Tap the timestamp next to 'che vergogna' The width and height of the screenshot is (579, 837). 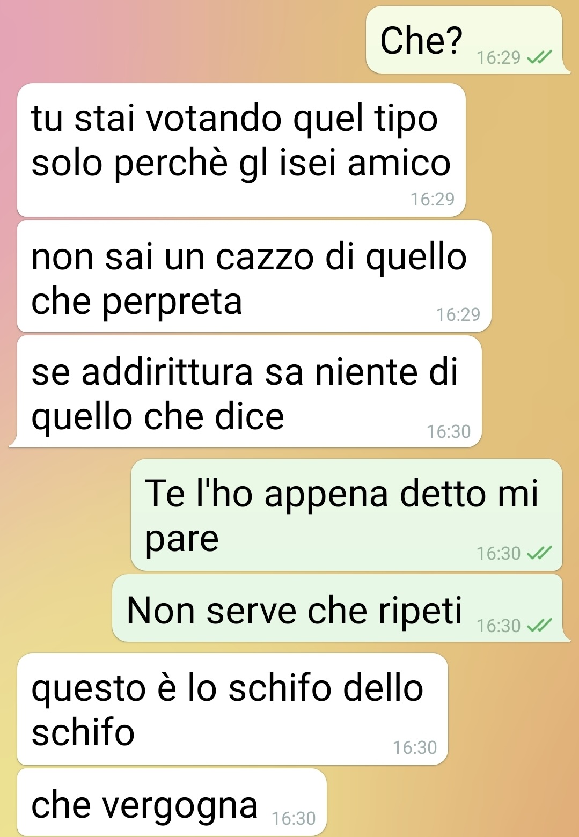pos(294,818)
